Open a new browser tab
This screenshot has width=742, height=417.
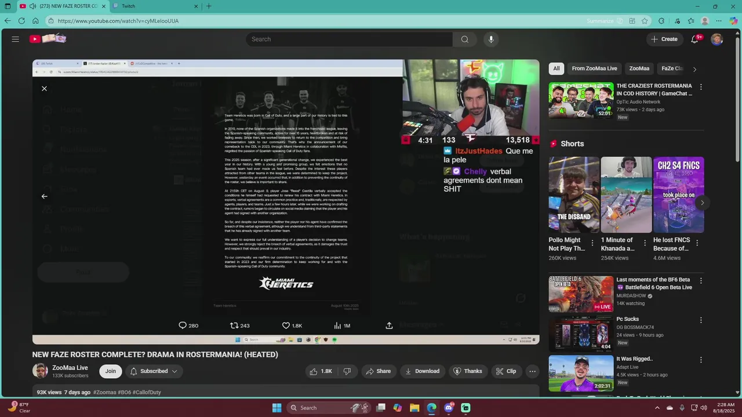click(x=209, y=6)
